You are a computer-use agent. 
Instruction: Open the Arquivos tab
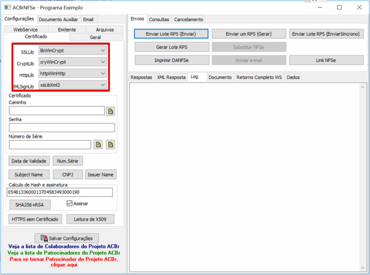[105, 30]
